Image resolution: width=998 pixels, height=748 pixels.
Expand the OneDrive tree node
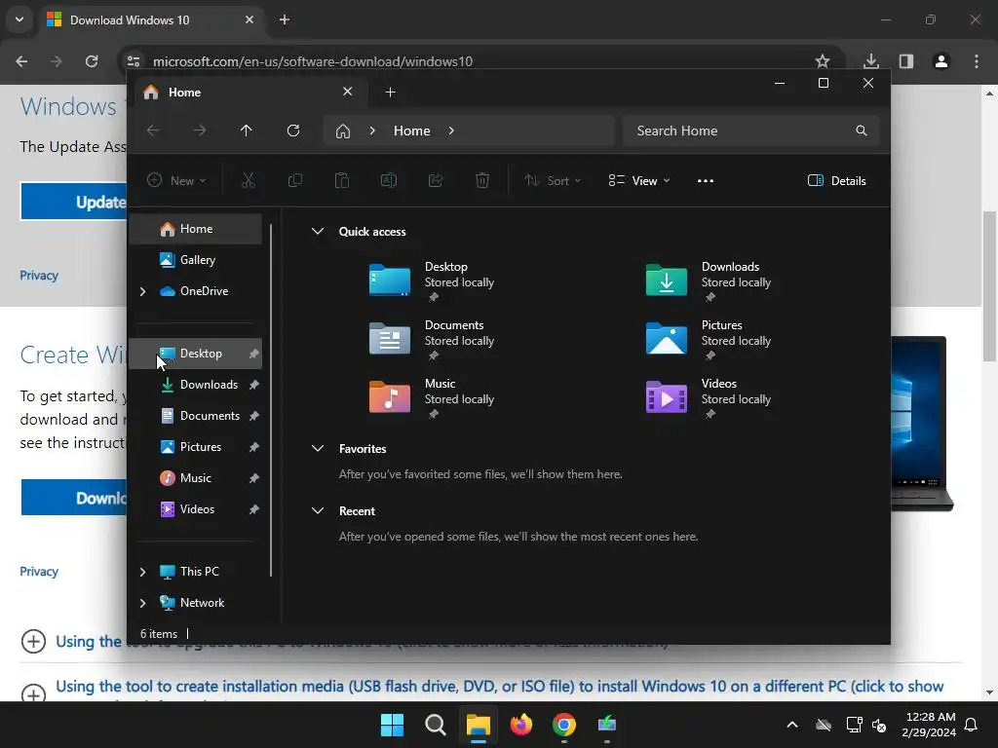tap(142, 291)
